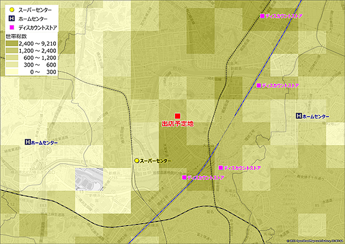Click the 出店予定地 red label text
345x244 pixels.
[x=178, y=124]
